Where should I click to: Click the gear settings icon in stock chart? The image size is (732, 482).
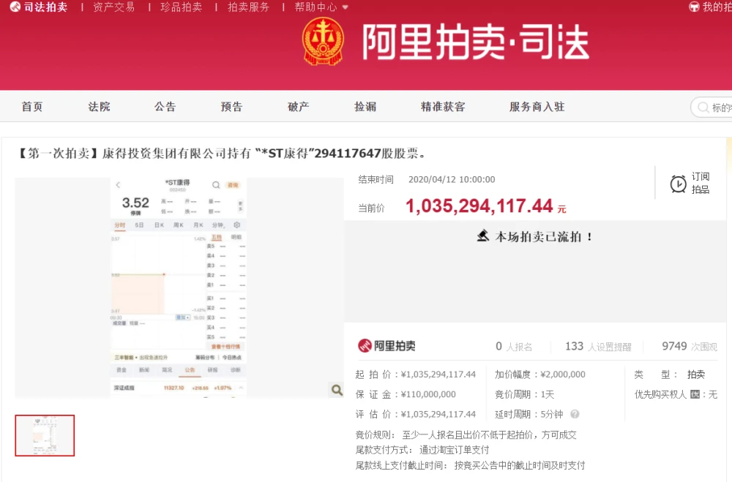point(236,225)
